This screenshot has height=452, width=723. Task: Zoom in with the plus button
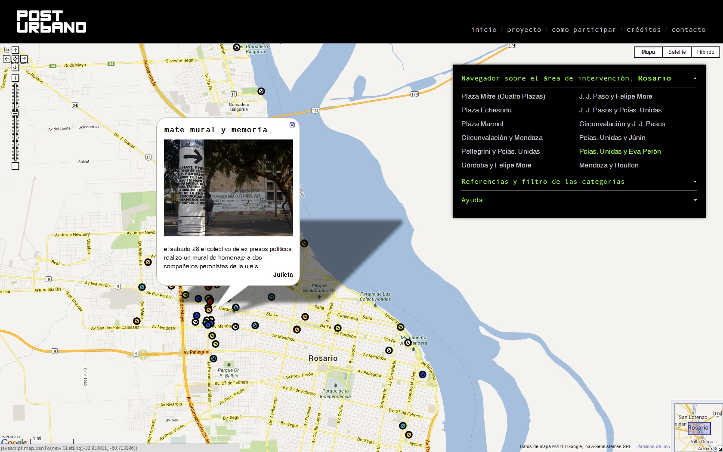(15, 78)
